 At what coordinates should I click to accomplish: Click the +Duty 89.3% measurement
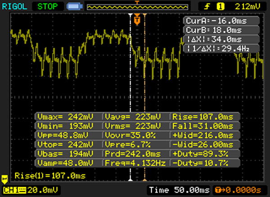(205, 153)
